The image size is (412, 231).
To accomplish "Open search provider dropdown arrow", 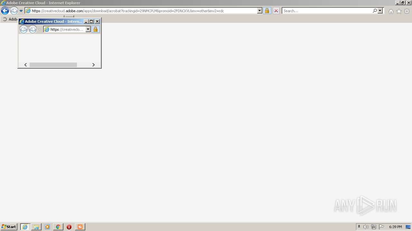I will tap(380, 11).
